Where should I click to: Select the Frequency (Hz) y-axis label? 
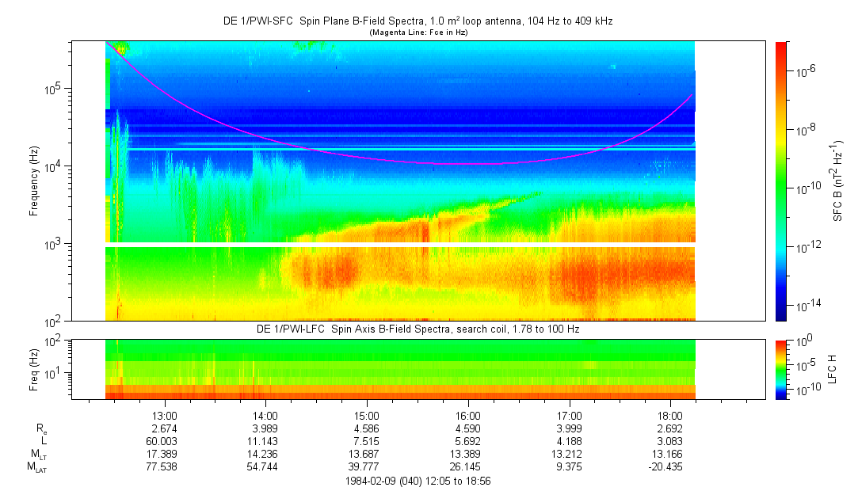(35, 181)
